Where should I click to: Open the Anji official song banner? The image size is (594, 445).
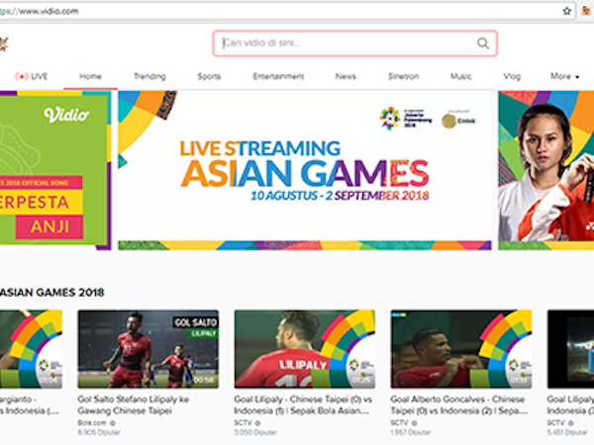(55, 170)
